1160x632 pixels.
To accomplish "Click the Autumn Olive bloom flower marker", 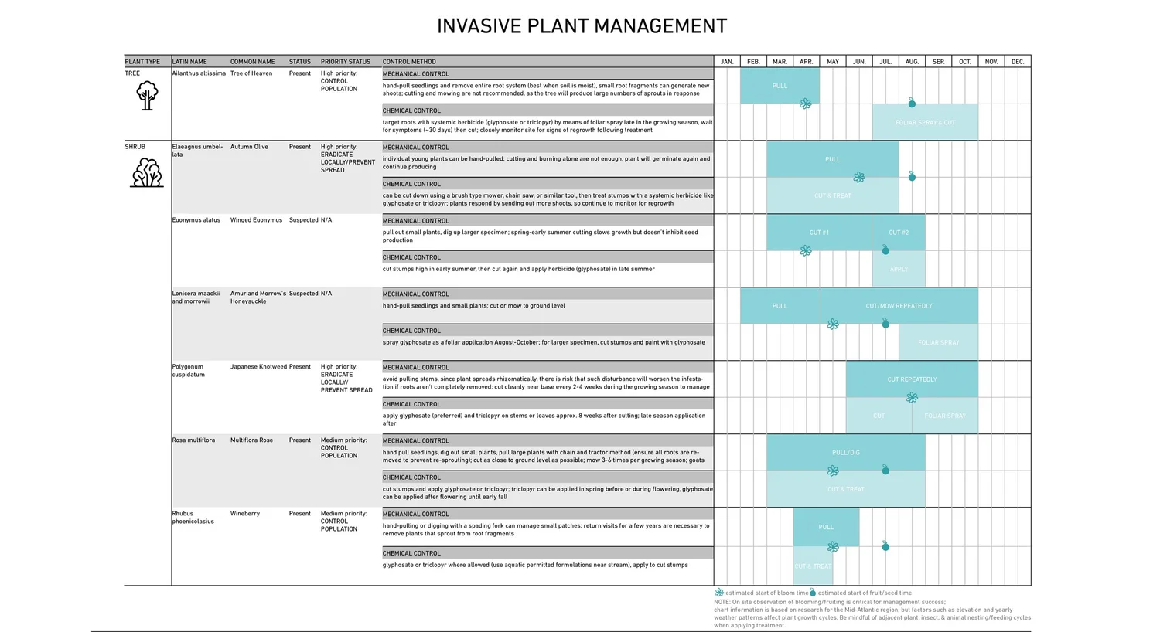I will pyautogui.click(x=859, y=177).
